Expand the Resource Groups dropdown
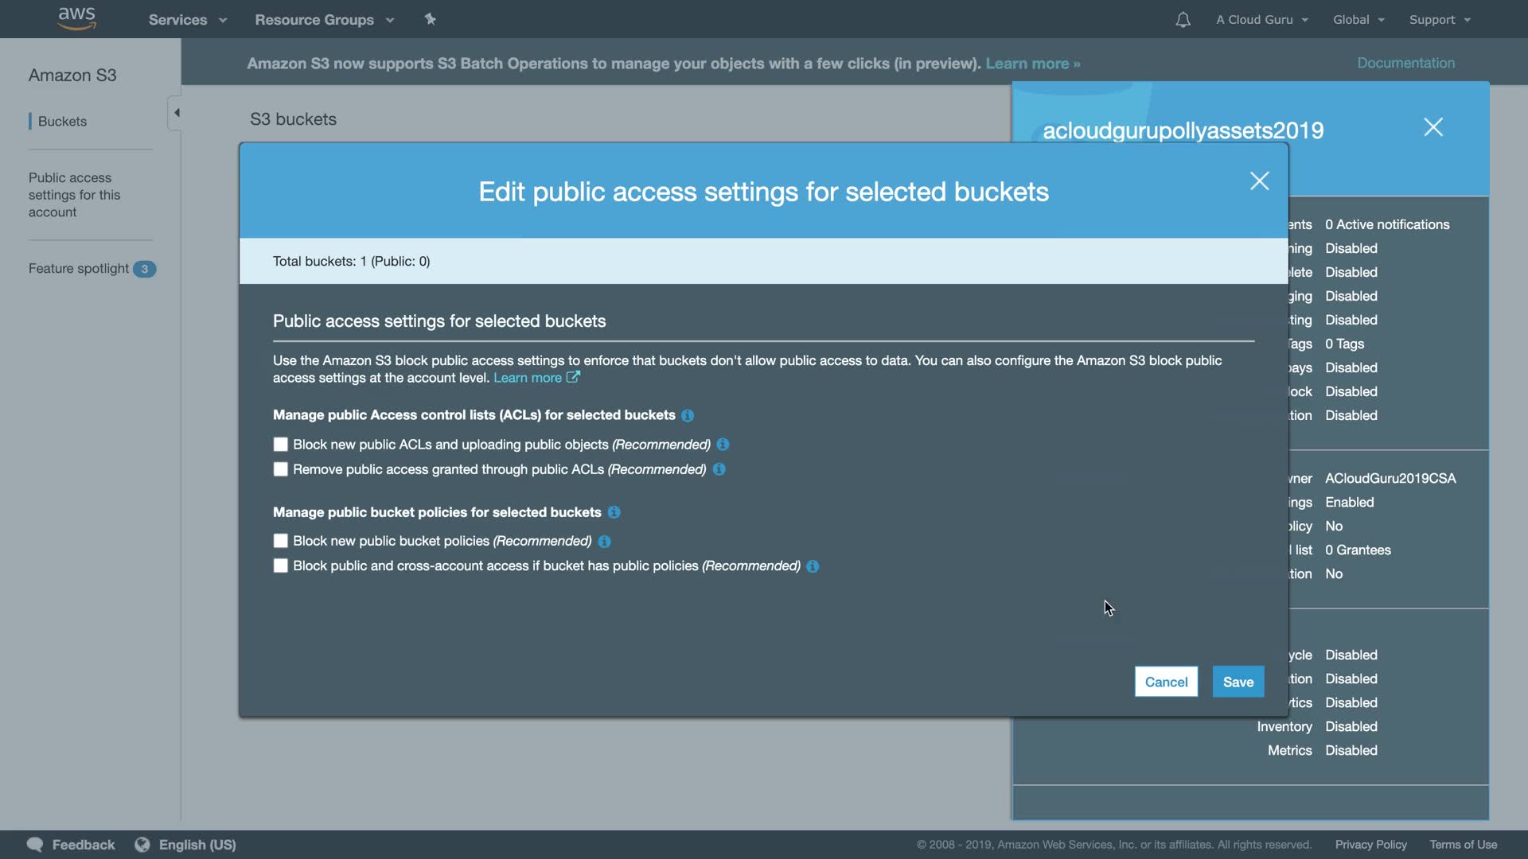Screen dimensions: 1528x859 (x=324, y=20)
